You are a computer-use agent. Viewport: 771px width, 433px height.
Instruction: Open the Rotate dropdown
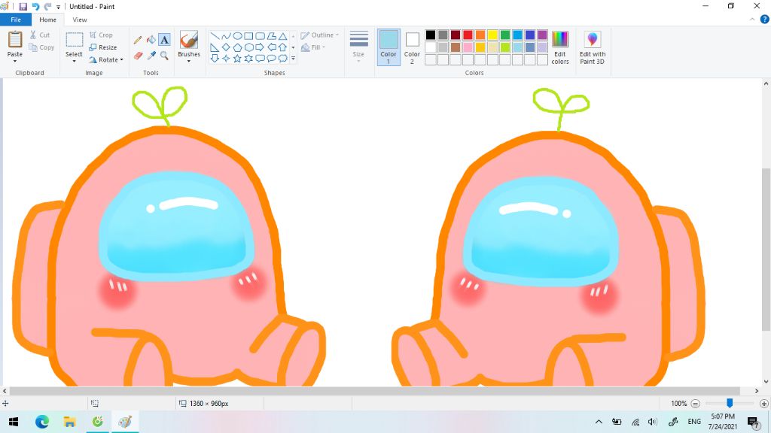105,60
